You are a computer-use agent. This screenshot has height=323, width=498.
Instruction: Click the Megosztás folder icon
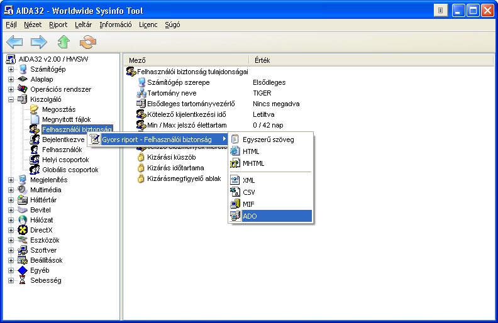[x=35, y=109]
